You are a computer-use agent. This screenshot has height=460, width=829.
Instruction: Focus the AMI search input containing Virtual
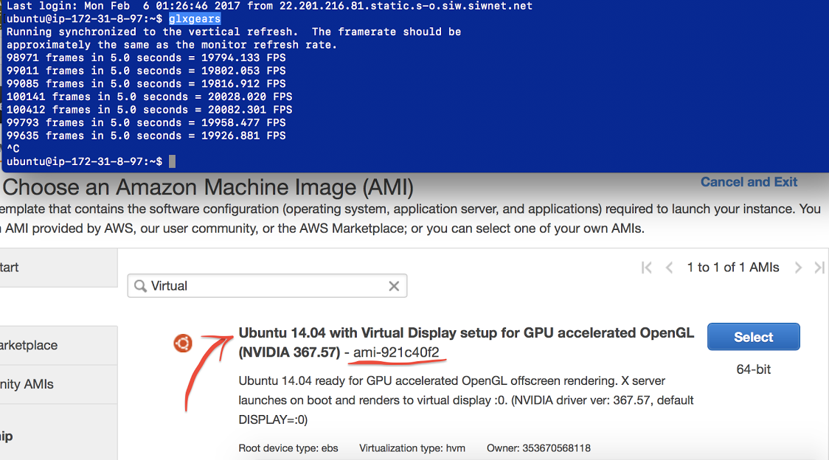pyautogui.click(x=267, y=286)
